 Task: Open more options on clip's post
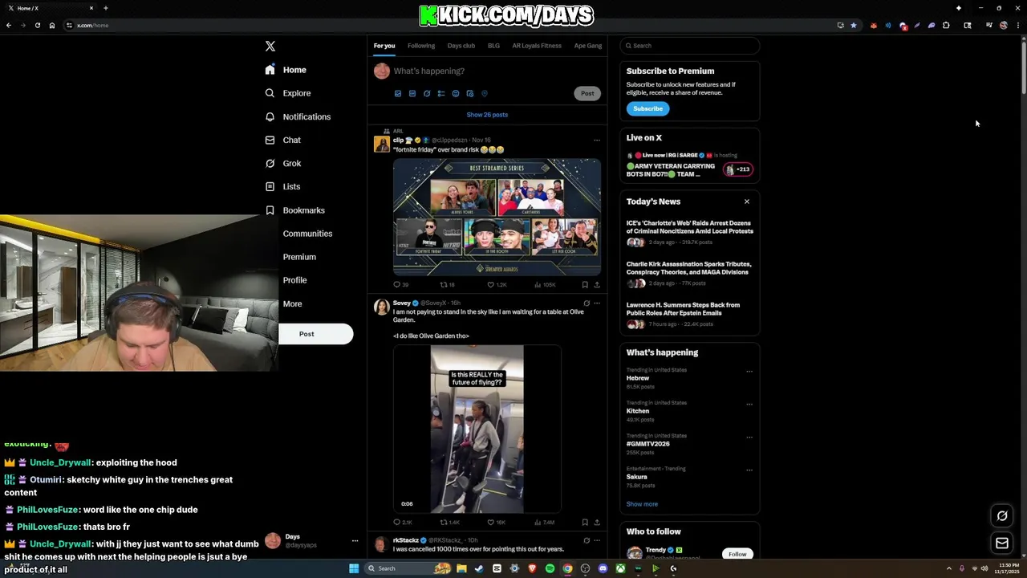pos(596,140)
